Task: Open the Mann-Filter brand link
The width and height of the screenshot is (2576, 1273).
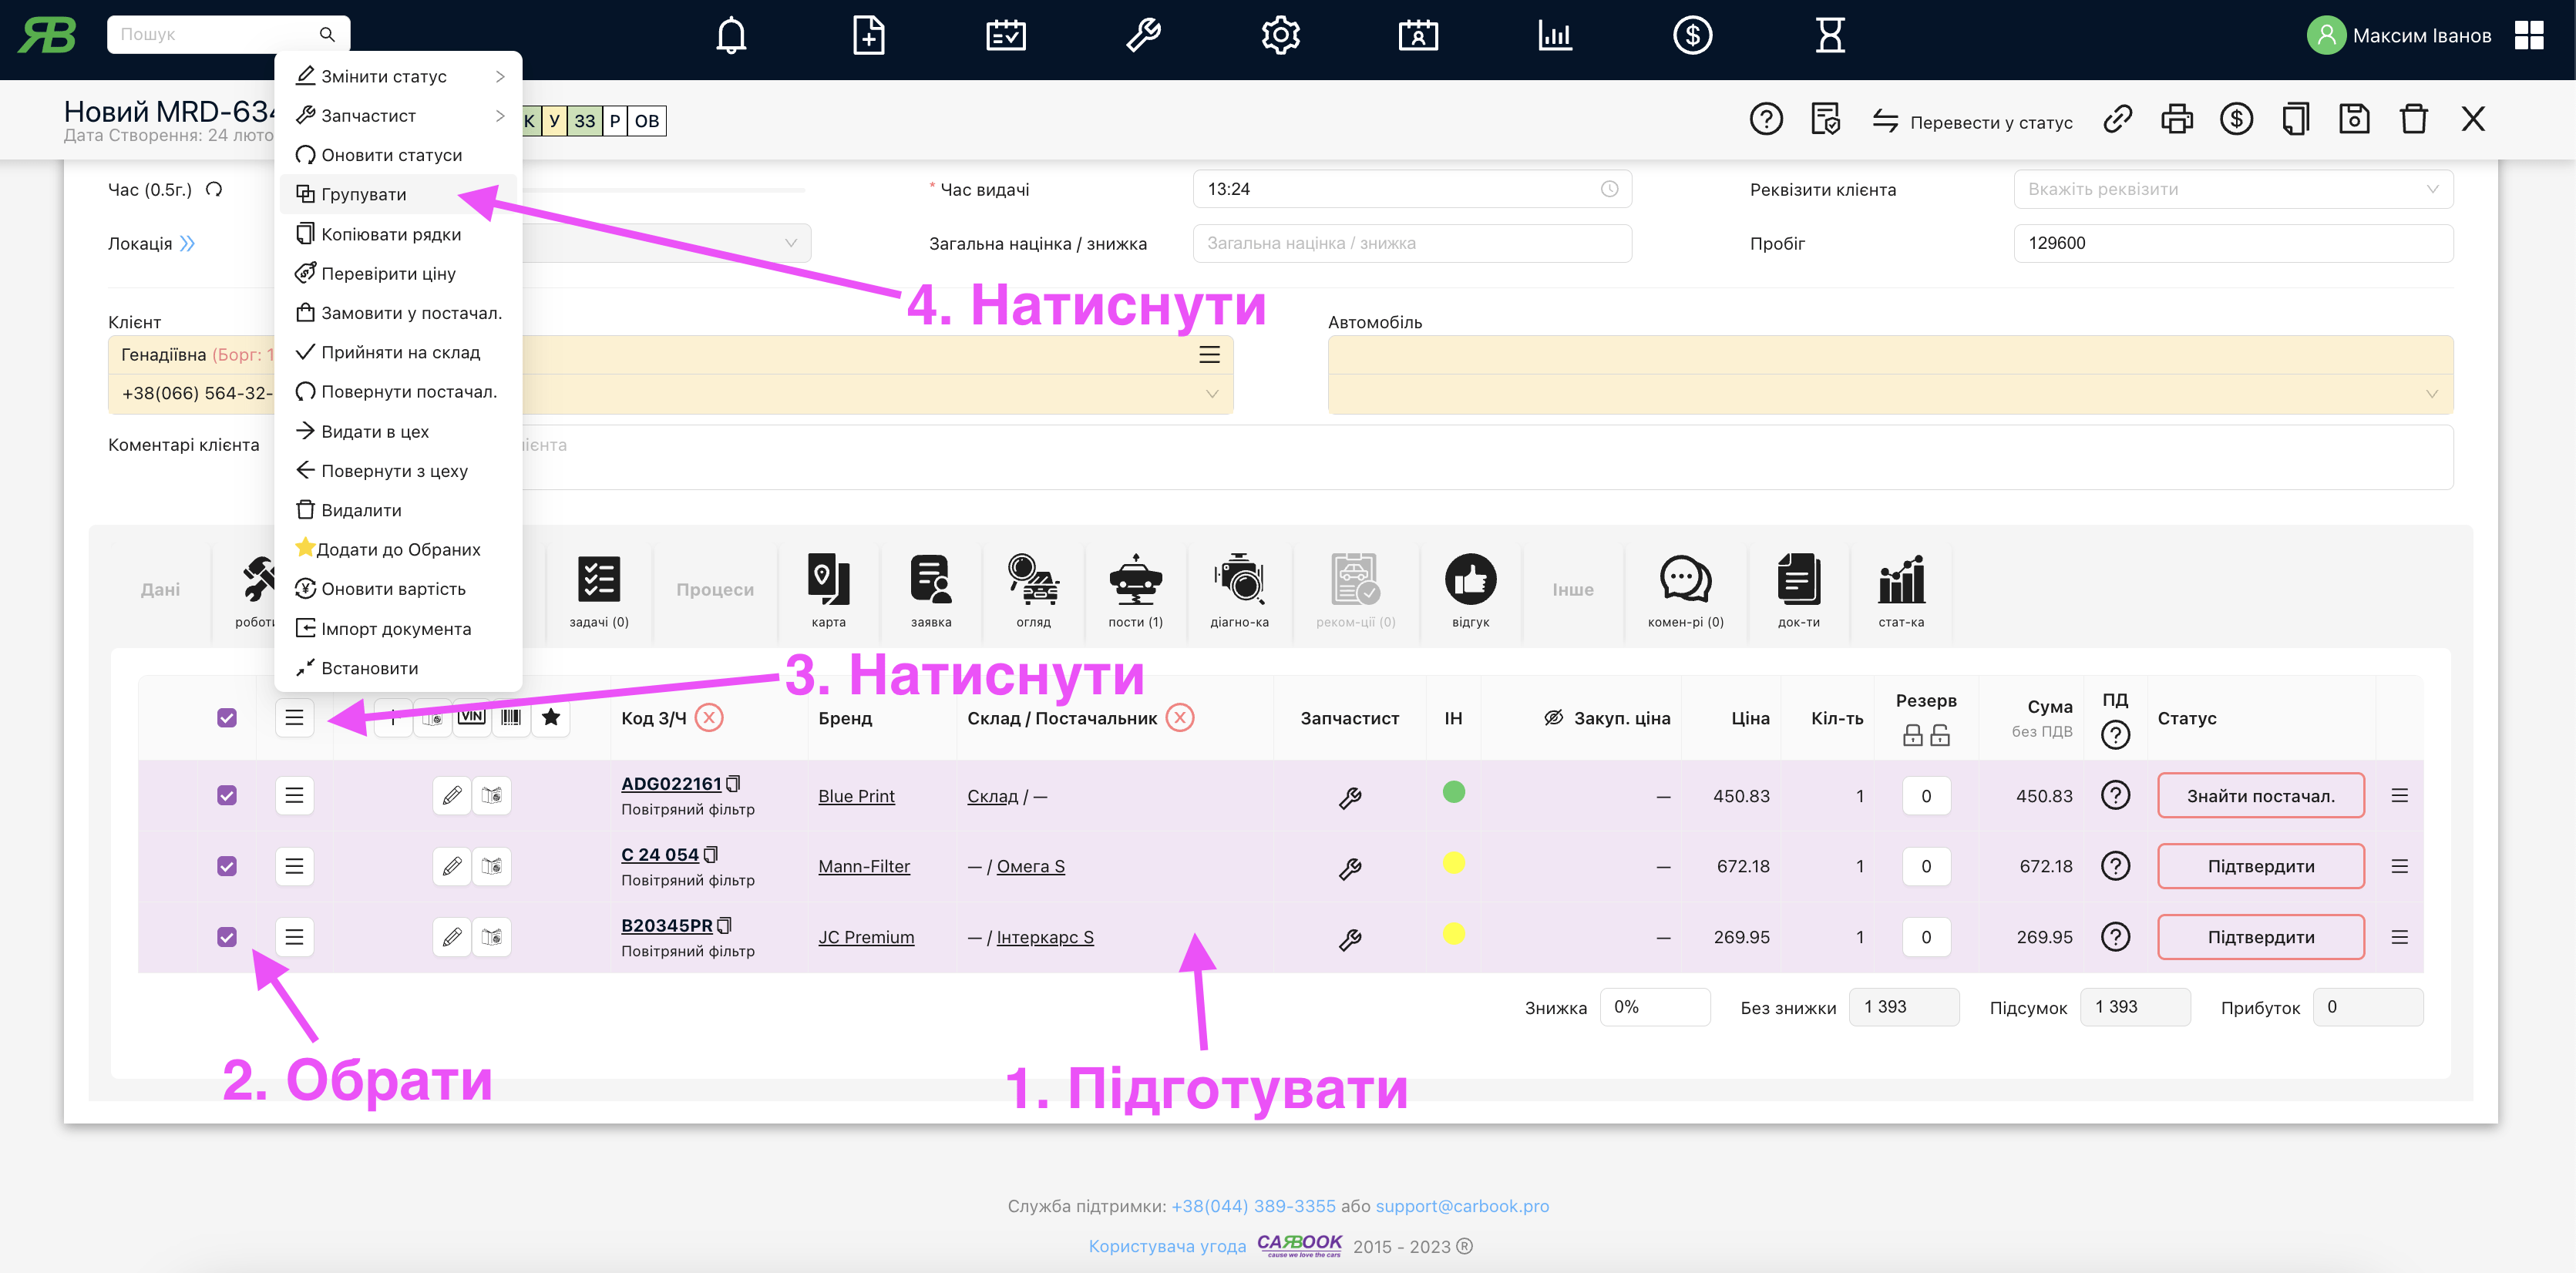Action: [x=864, y=866]
